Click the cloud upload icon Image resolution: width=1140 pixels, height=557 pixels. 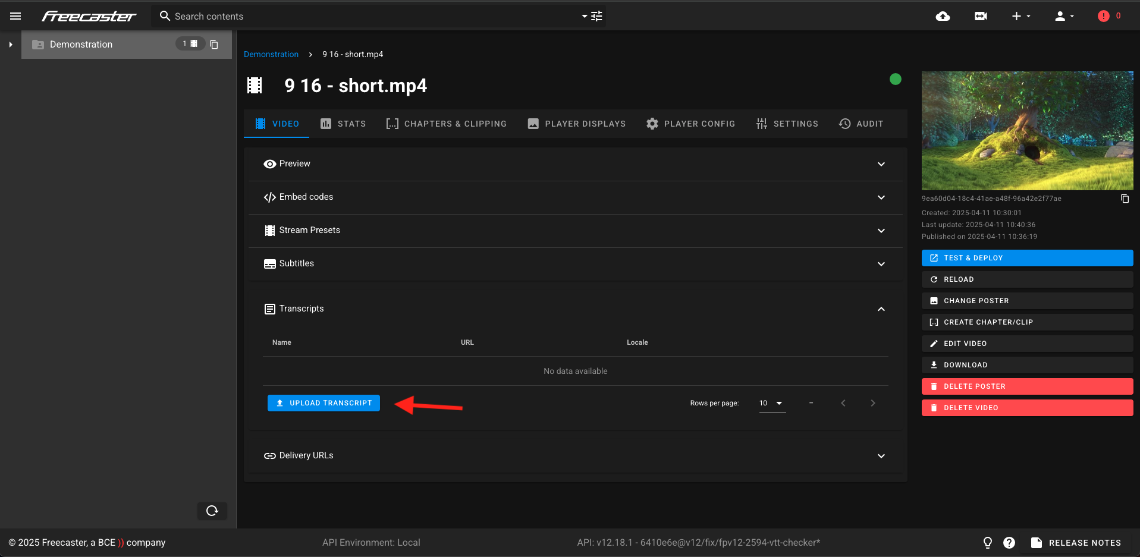943,16
